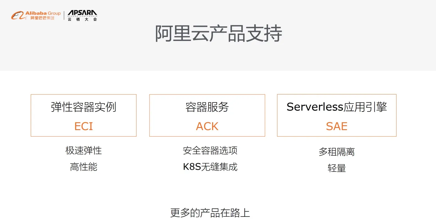Screen dimensions: 436x223
Task: Click the slide title 阿里云产品支持
Action: coord(218,34)
